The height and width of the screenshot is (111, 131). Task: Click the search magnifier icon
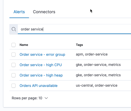click(14, 29)
